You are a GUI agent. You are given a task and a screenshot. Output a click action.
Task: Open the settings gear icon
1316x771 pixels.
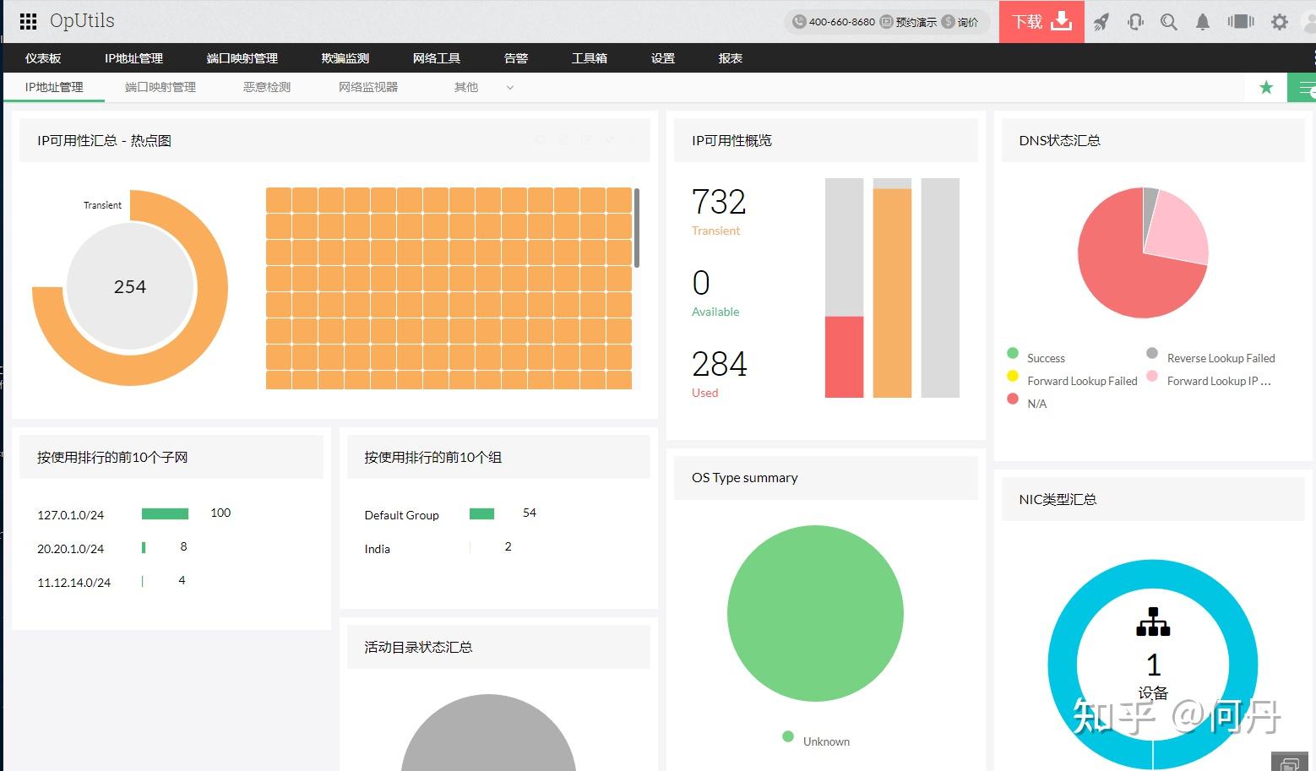click(1280, 22)
